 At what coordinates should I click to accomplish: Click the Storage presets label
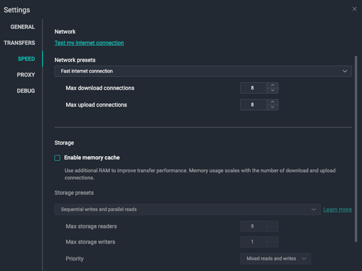pyautogui.click(x=74, y=192)
